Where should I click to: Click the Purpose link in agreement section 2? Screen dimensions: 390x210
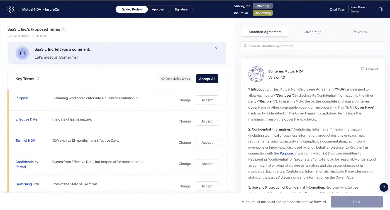(x=286, y=153)
